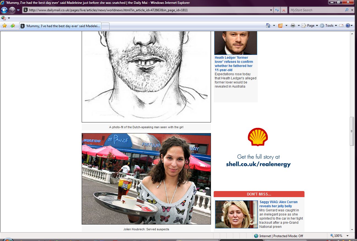Screen dimensions: 357x241
Task: Open the Favorites Center star
Action: tap(4, 26)
